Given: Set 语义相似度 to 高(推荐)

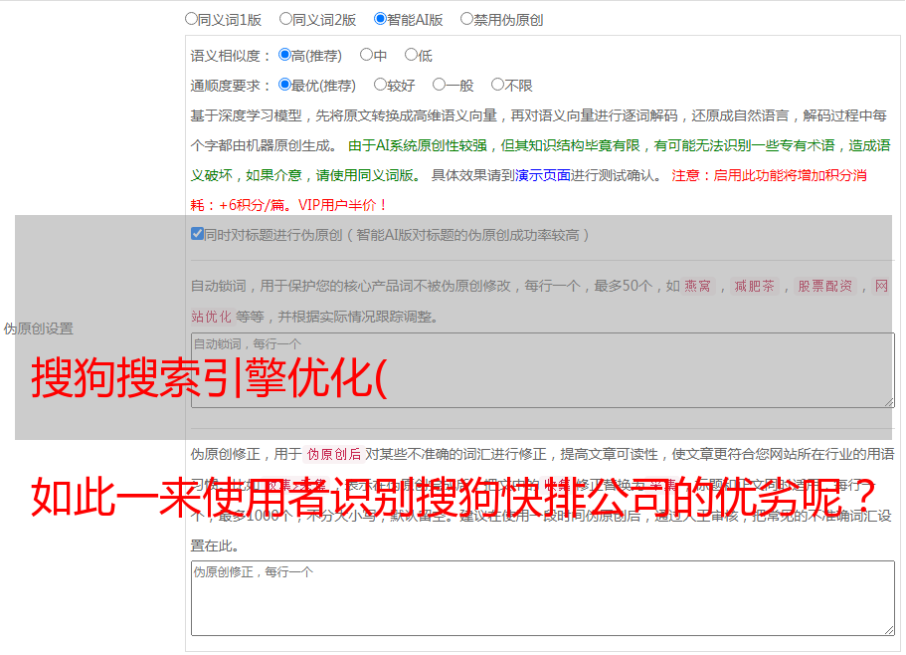Looking at the screenshot, I should (284, 55).
